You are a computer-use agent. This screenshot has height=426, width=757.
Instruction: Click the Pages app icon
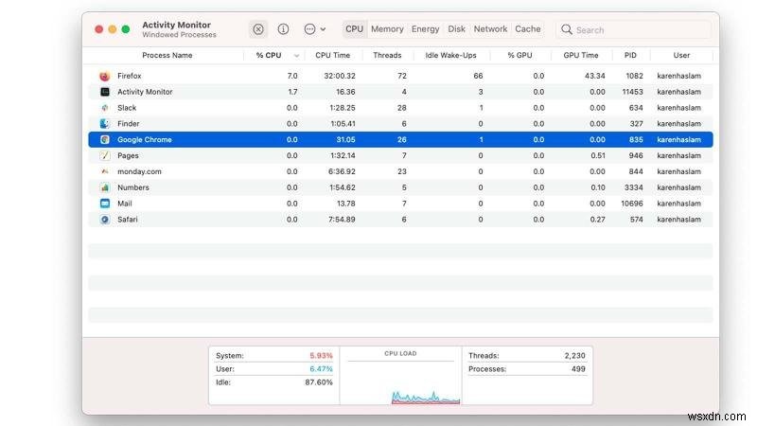(x=105, y=155)
